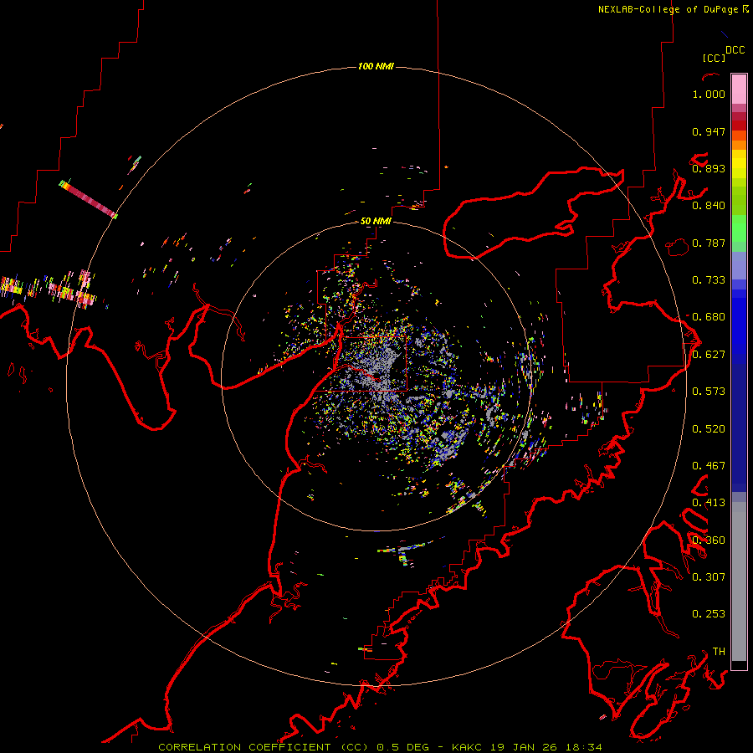Image resolution: width=753 pixels, height=753 pixels.
Task: Click the 0.467 color scale label
Action: click(x=709, y=466)
